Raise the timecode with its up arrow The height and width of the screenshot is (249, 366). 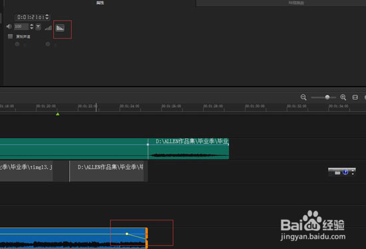47,16
